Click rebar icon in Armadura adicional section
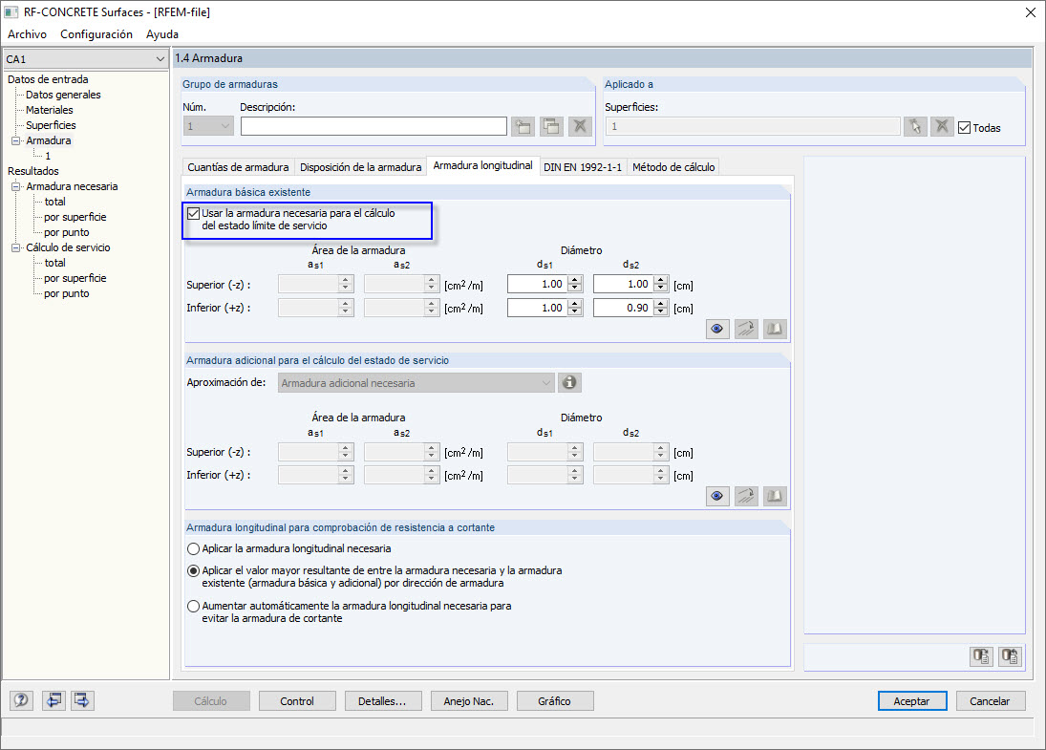 pyautogui.click(x=746, y=497)
